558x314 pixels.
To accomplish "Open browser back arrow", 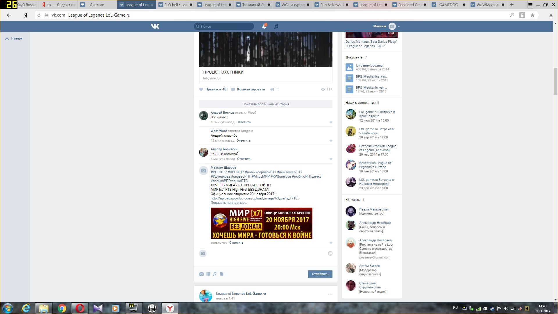I will pyautogui.click(x=9, y=15).
